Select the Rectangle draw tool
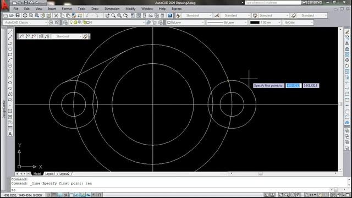Screen dimensions: 352x198 click(x=10, y=54)
